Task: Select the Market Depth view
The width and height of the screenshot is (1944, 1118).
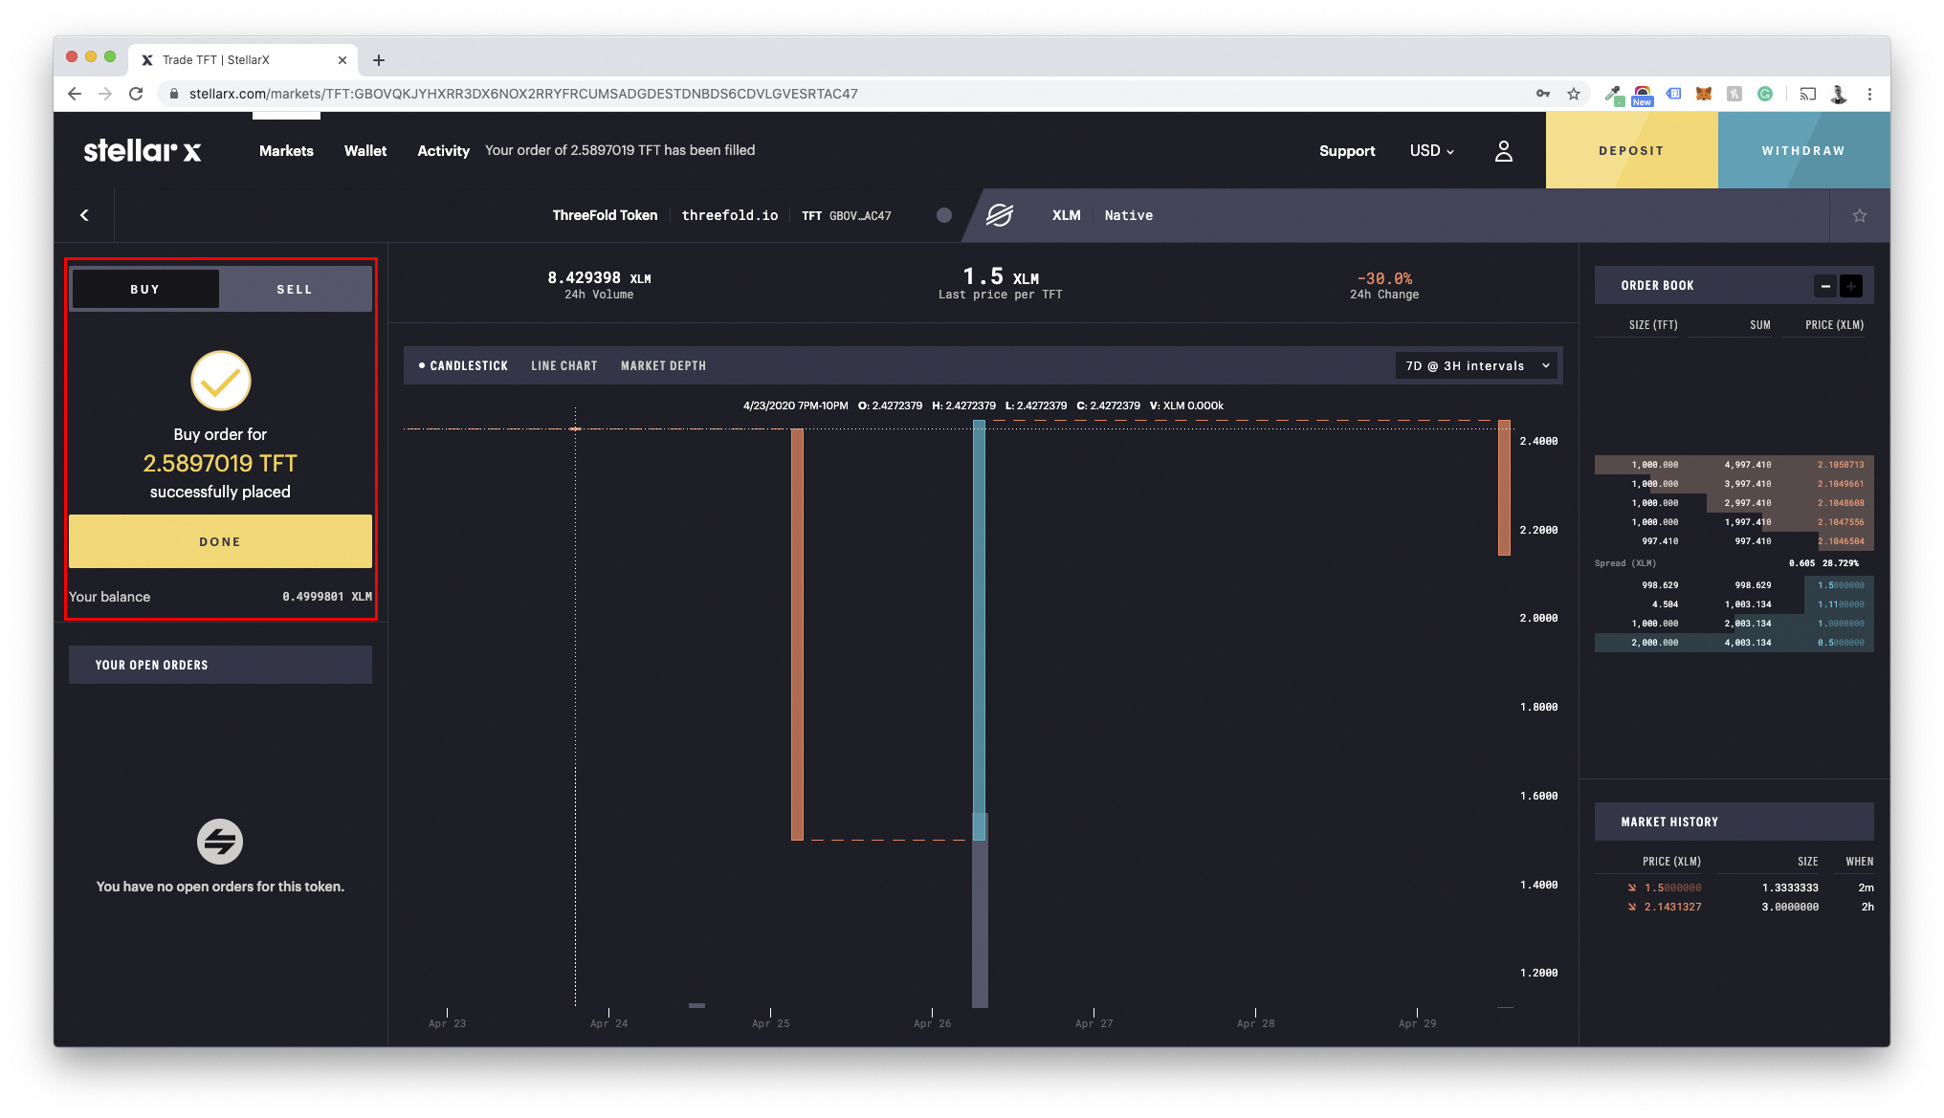Action: [663, 366]
